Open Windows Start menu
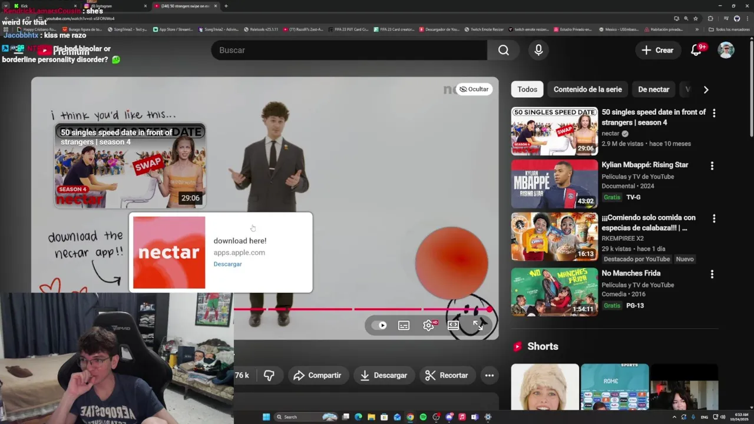 266,417
